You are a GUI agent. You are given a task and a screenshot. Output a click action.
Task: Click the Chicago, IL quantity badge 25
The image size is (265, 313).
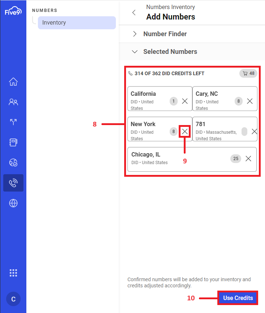click(236, 159)
